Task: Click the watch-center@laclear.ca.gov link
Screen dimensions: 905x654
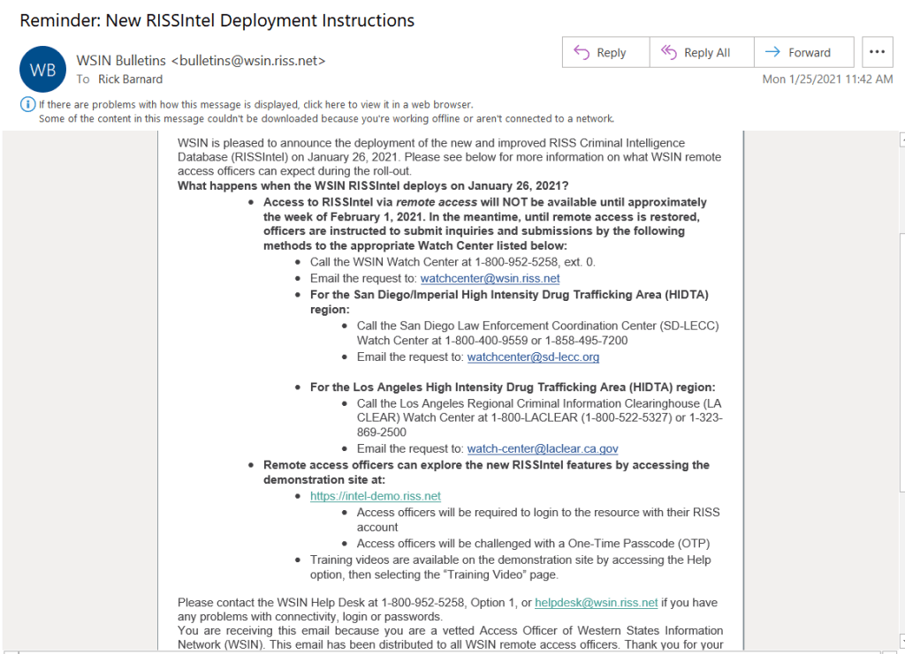Action: 542,449
